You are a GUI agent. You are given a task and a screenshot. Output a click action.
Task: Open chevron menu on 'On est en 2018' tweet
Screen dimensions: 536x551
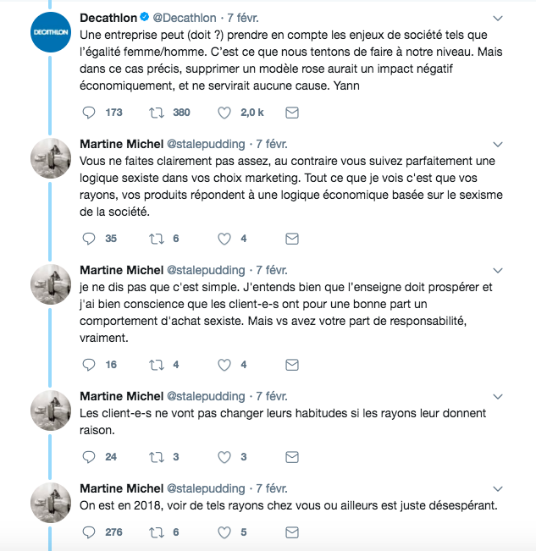coord(498,489)
